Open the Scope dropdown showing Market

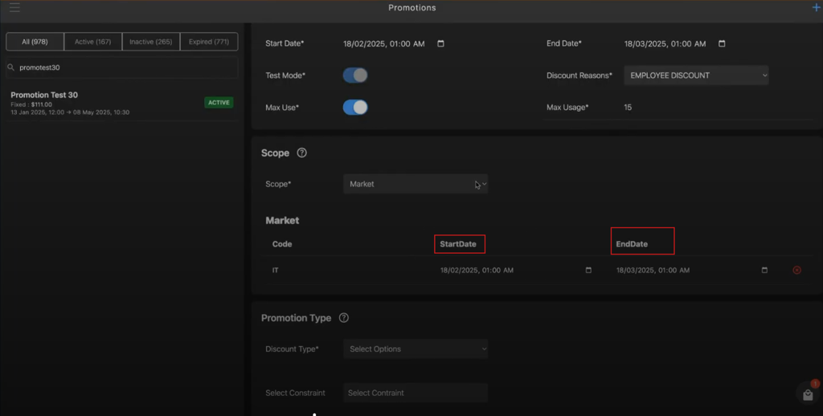click(x=416, y=184)
